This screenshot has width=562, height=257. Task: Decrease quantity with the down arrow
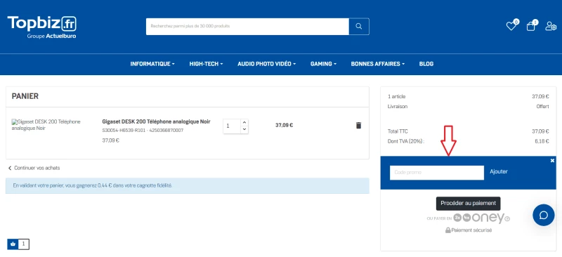[244, 129]
